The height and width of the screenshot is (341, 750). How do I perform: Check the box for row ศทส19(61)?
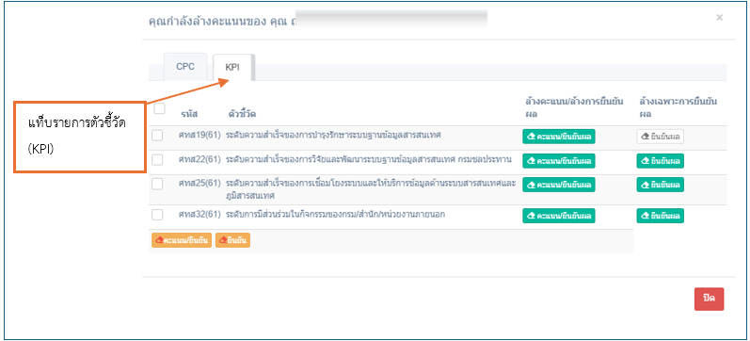click(157, 136)
